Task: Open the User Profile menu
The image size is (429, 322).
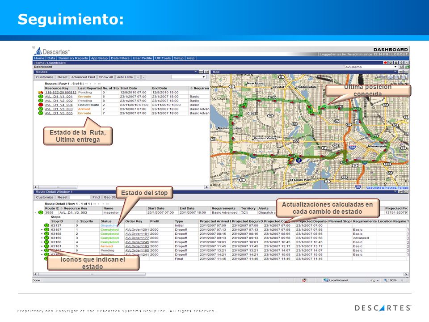Action: click(x=142, y=58)
